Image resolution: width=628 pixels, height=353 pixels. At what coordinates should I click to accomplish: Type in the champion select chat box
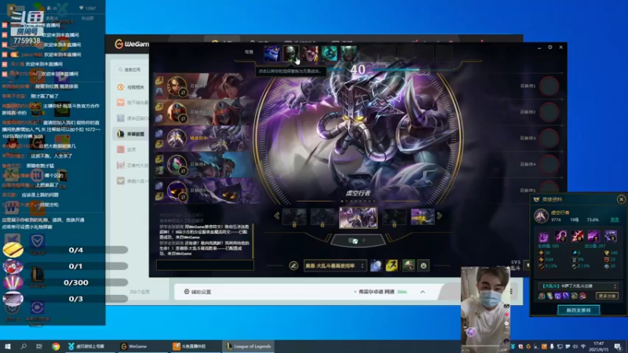pos(205,265)
